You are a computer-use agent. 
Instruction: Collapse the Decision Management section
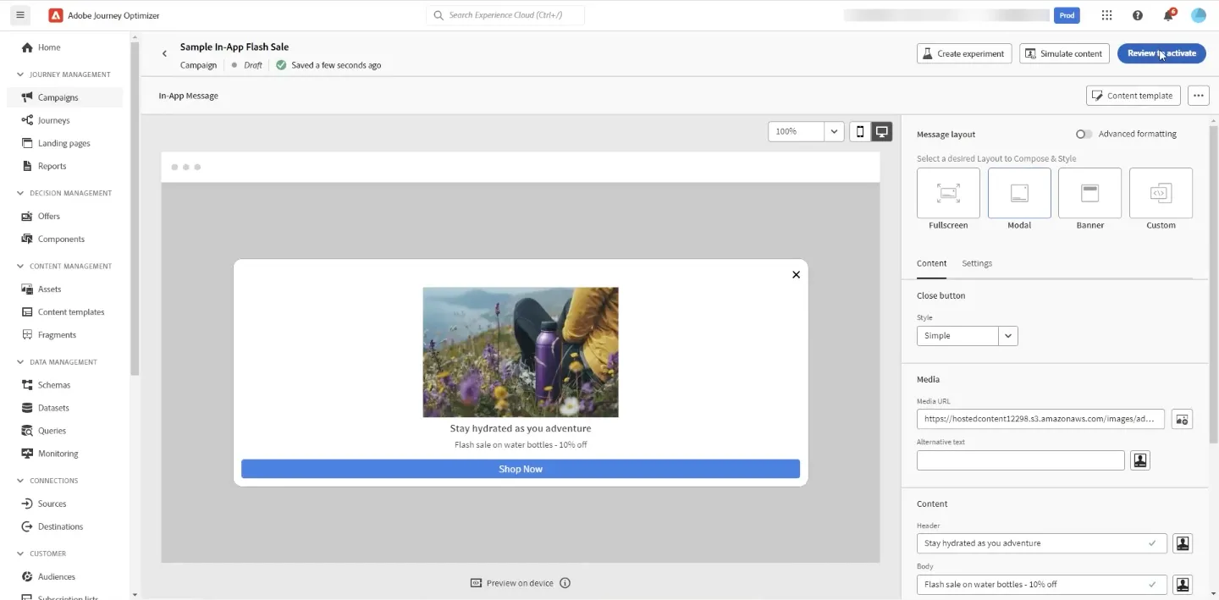[20, 193]
